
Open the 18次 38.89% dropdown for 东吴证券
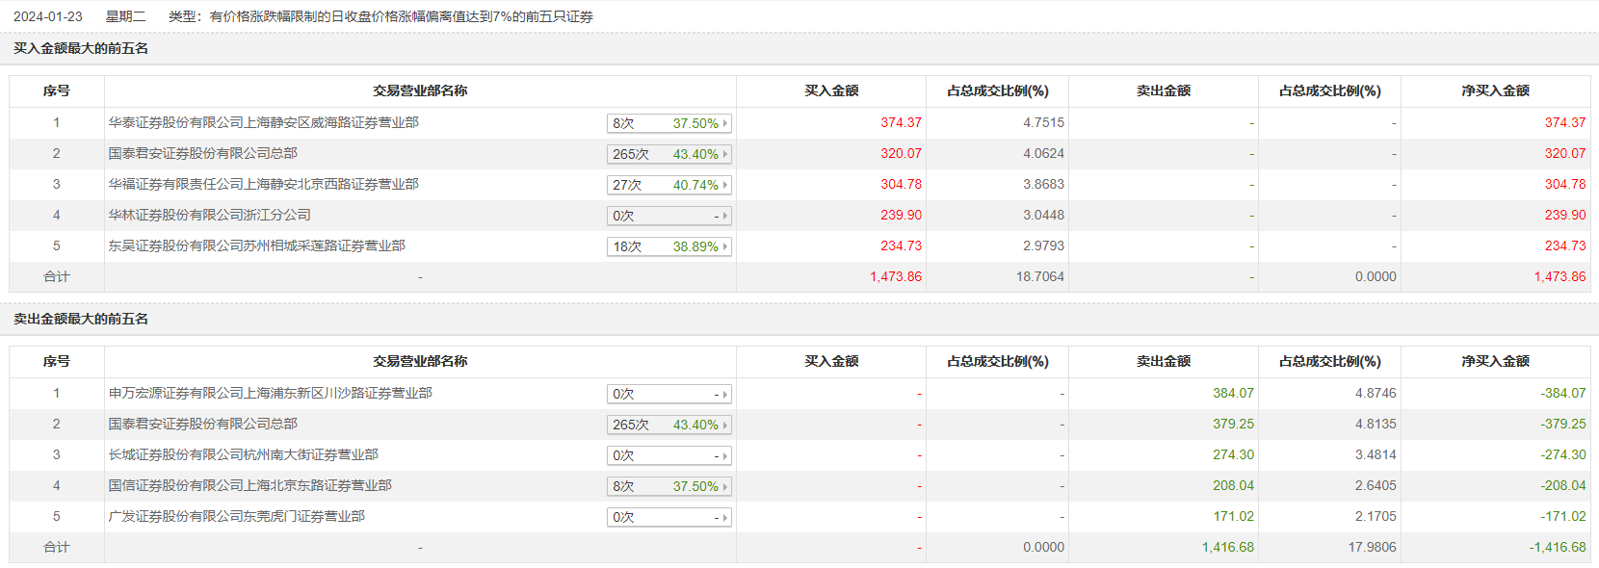point(668,246)
